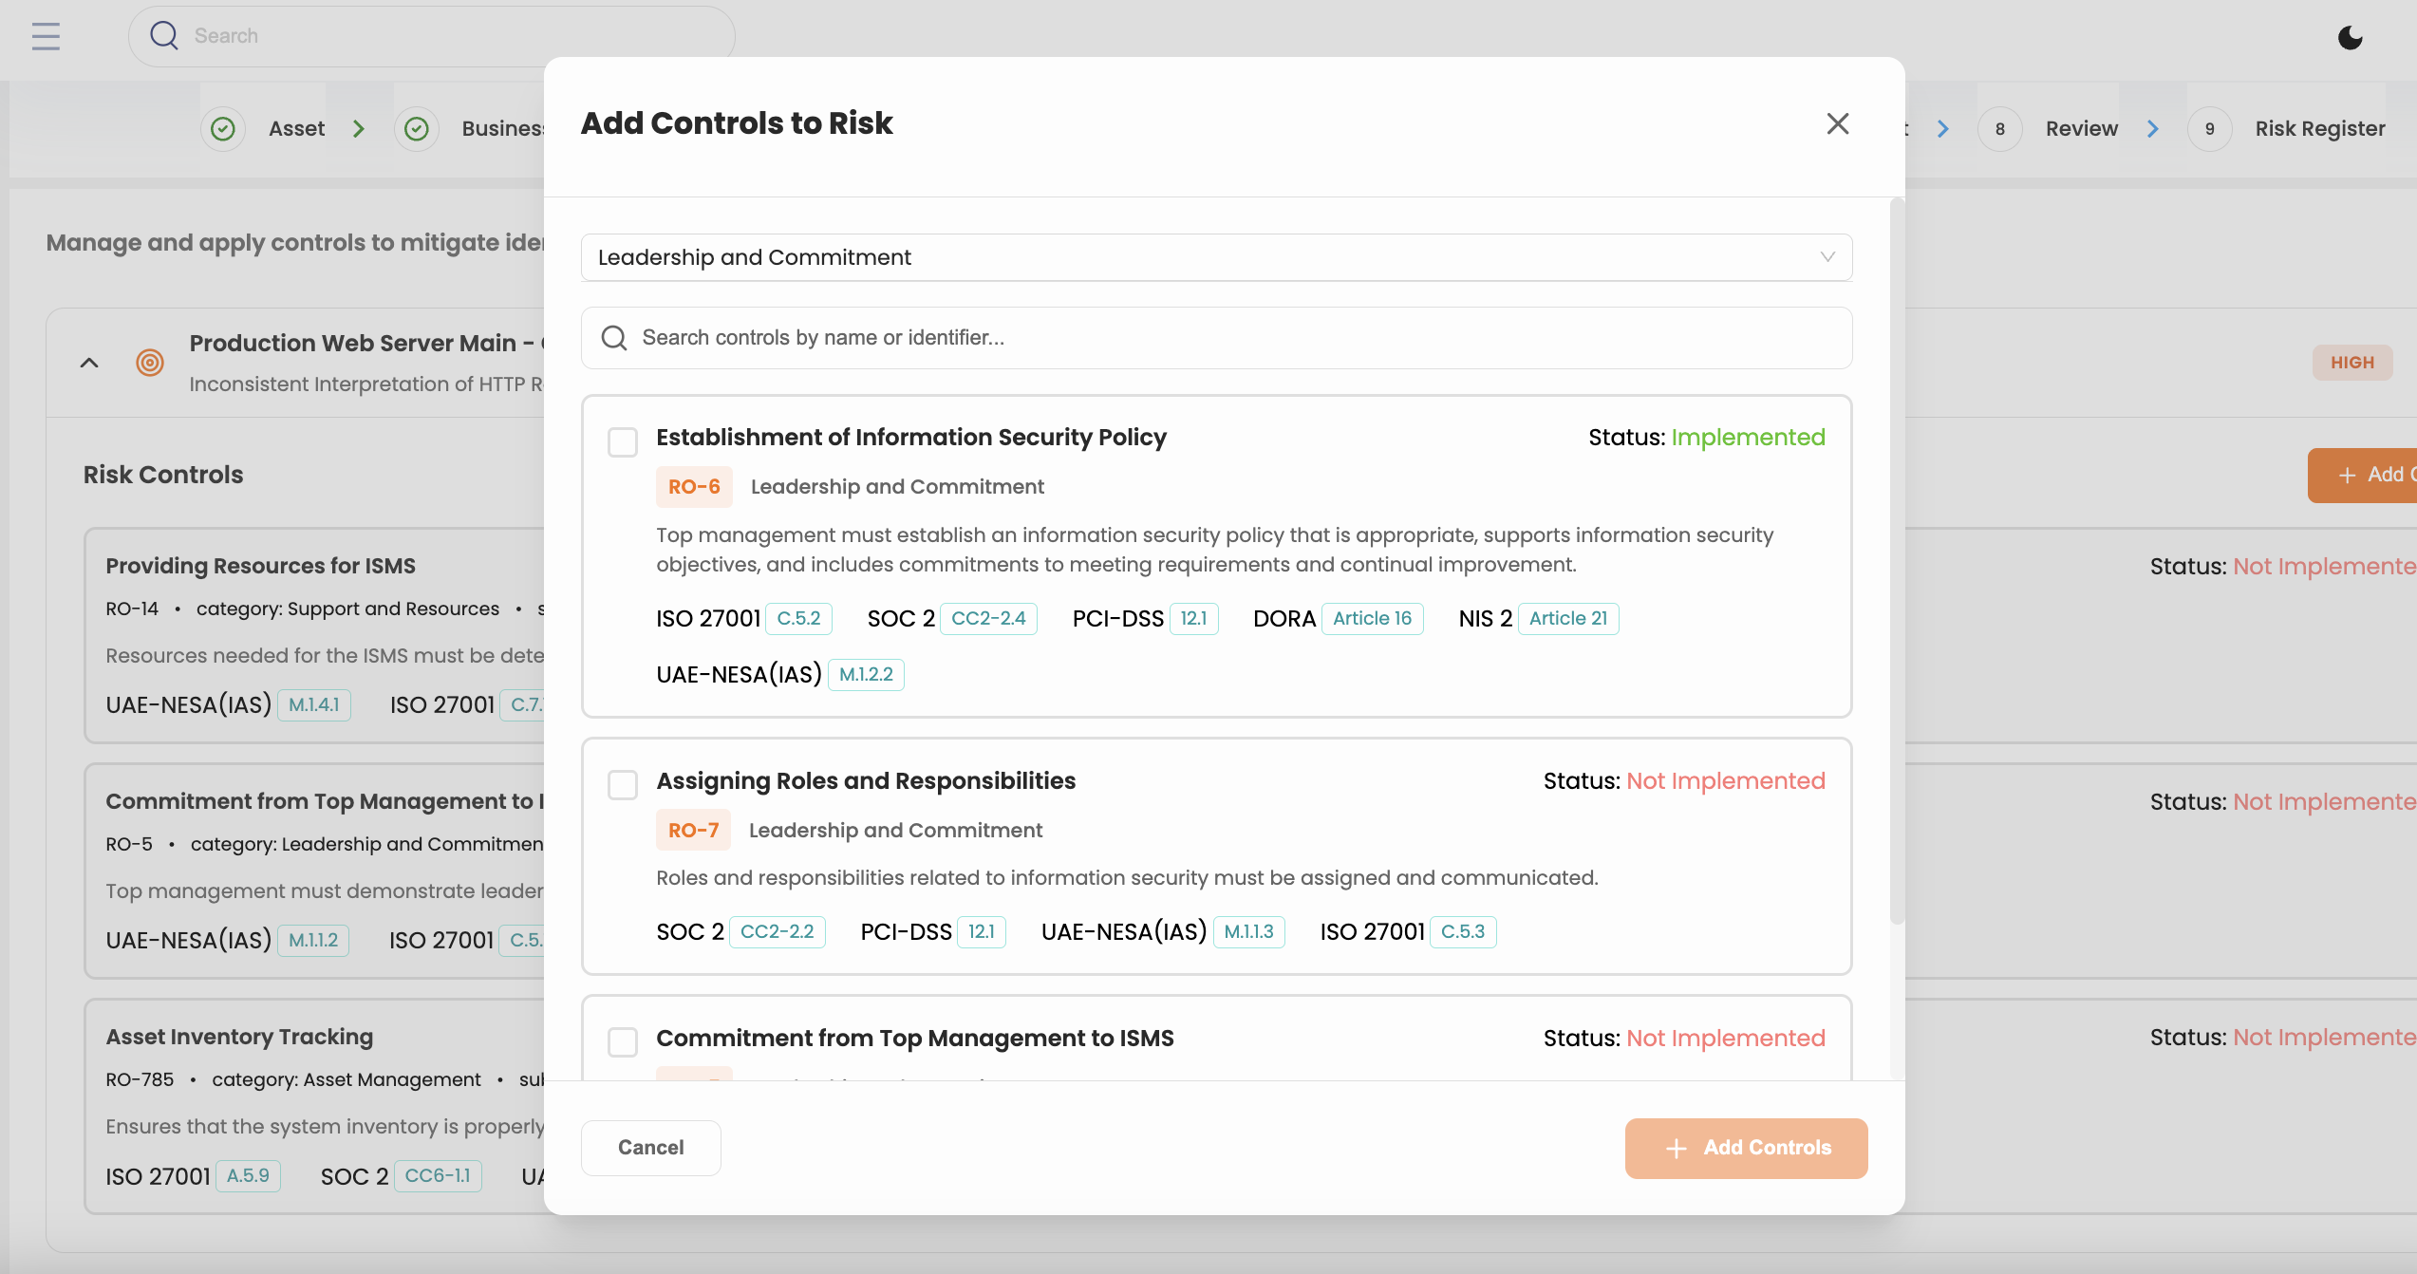The image size is (2417, 1274).
Task: Toggle dark mode with the moon icon
Action: 2351,37
